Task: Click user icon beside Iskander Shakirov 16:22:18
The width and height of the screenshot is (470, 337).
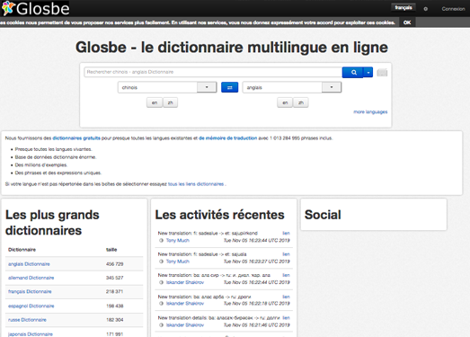Action: pos(161,304)
